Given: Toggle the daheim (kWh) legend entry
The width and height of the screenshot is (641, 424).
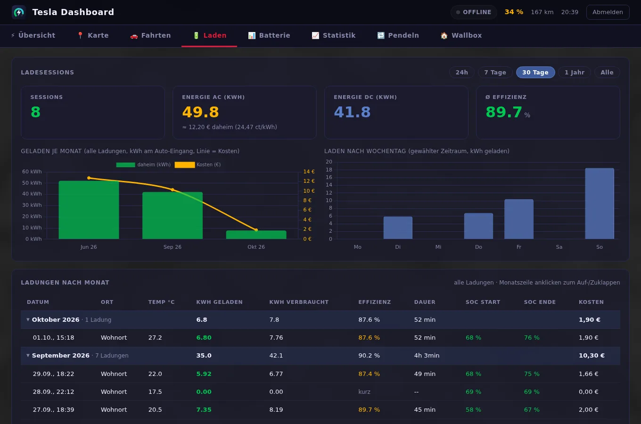Looking at the screenshot, I should 143,165.
